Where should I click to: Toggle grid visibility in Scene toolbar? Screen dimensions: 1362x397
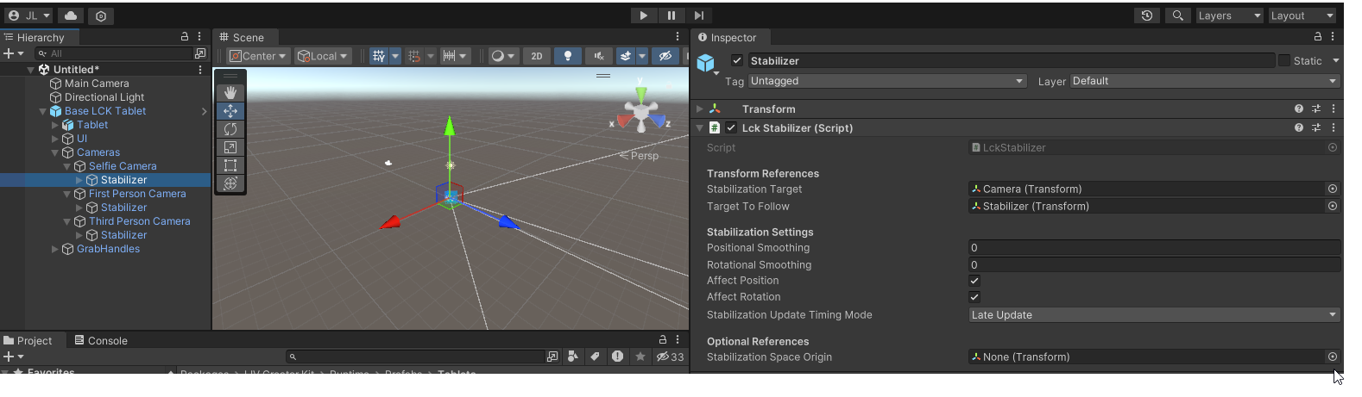point(378,56)
